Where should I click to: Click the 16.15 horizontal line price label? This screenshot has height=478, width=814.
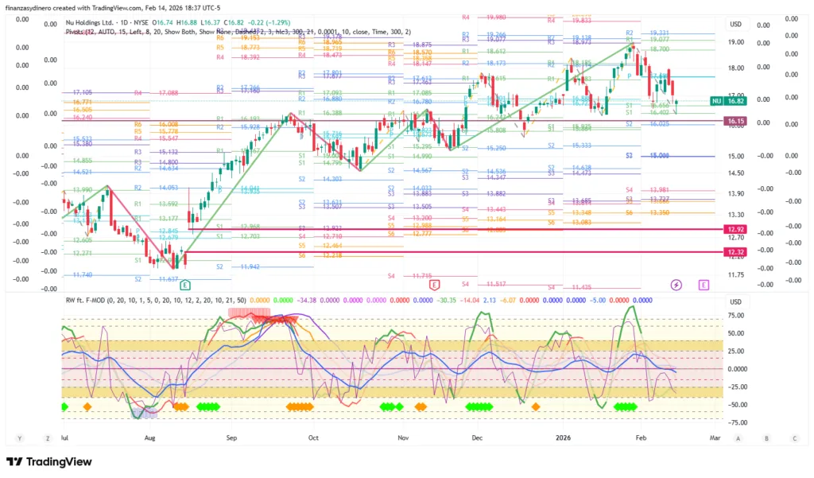(735, 121)
